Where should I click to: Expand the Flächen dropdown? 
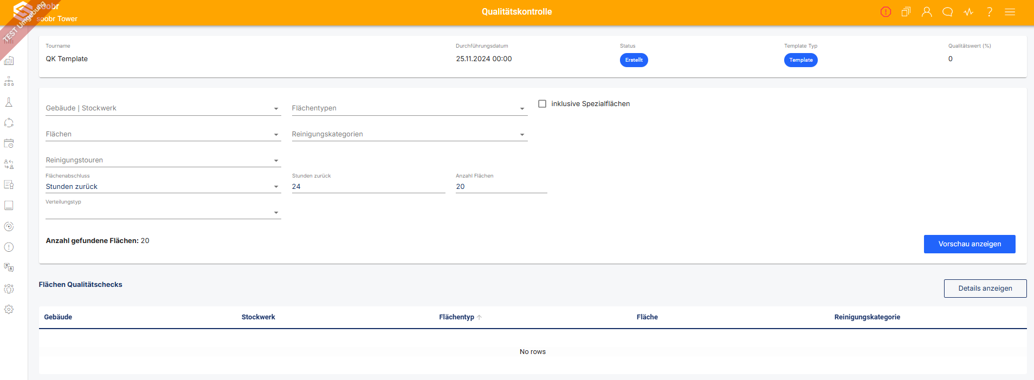[x=163, y=134]
